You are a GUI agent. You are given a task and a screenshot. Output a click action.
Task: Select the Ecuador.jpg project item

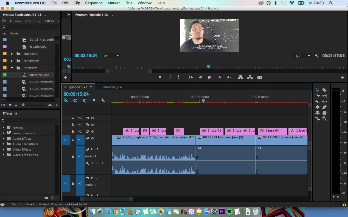tap(38, 47)
